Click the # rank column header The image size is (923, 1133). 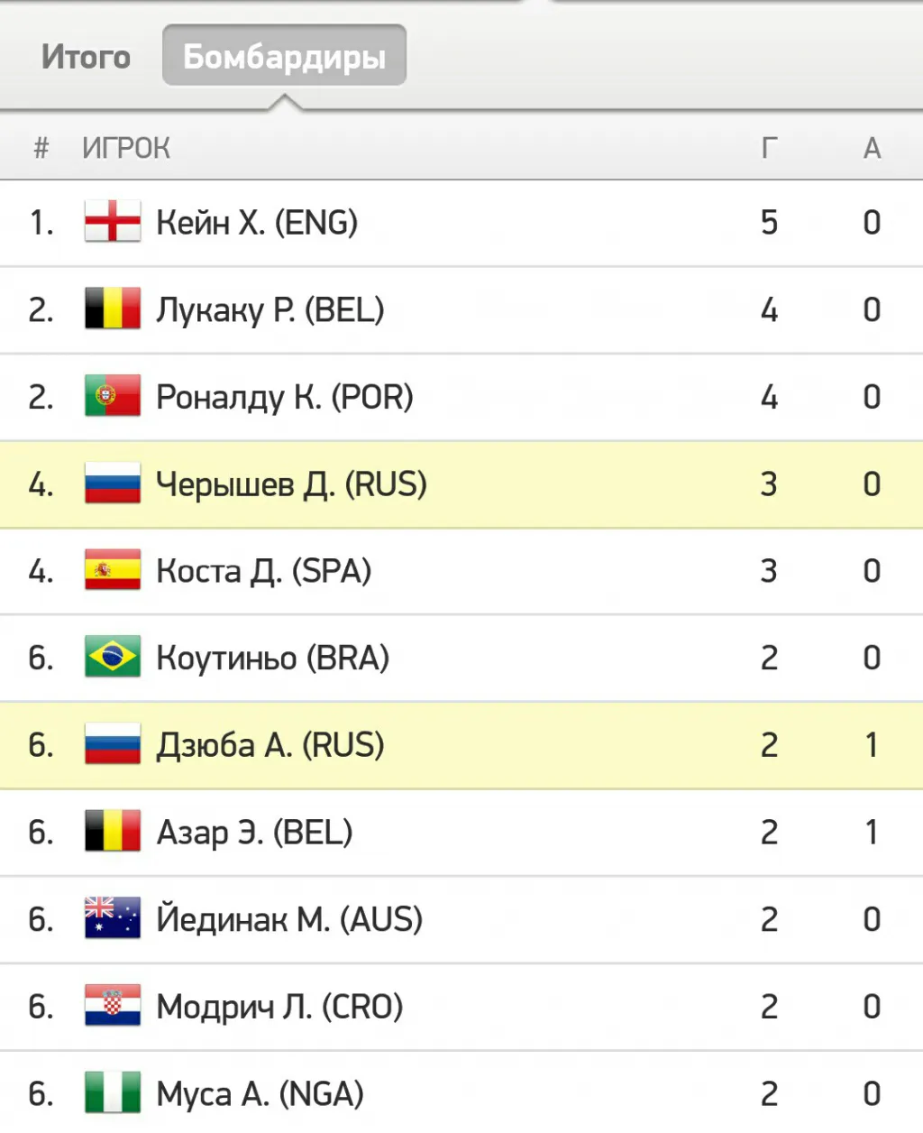point(41,147)
